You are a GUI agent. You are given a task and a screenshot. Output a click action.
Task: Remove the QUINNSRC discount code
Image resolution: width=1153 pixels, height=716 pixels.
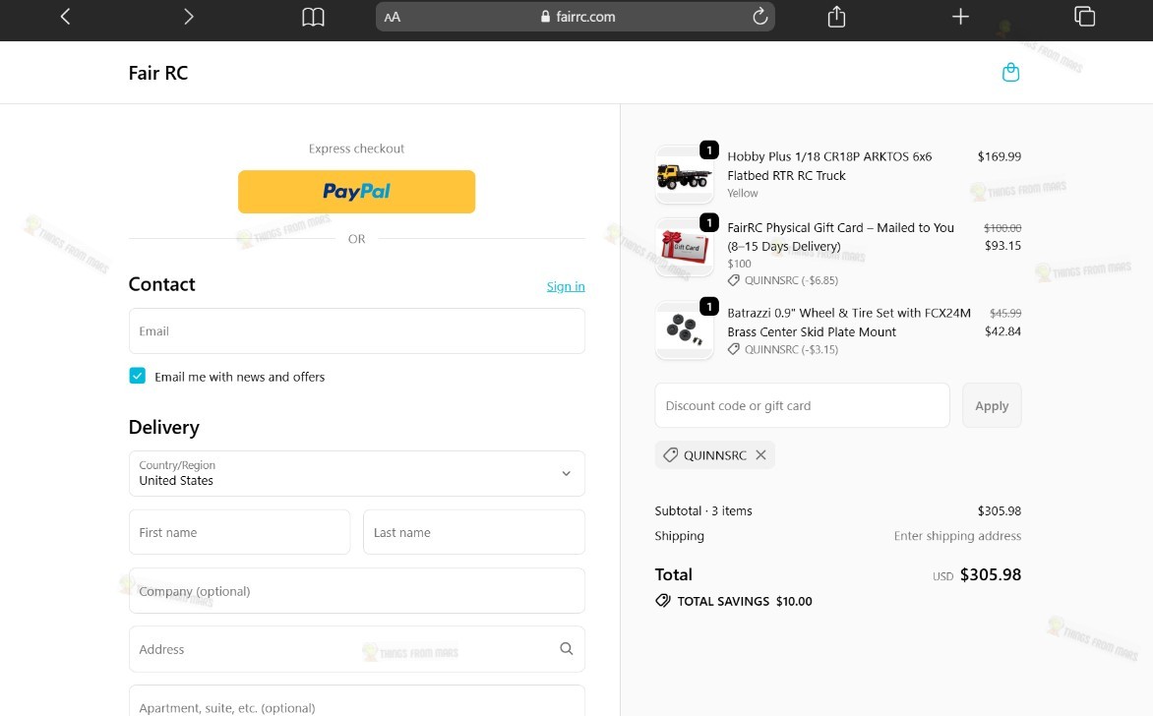pos(761,455)
